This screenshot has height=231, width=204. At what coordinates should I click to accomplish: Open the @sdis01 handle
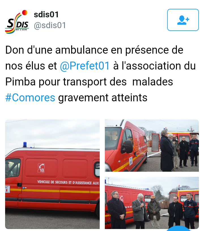coord(50,25)
